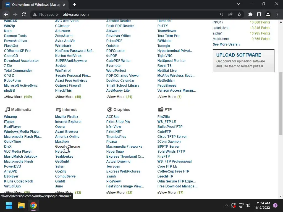This screenshot has width=283, height=212.
Task: Open the Internet Explorer link
Action: tap(69, 122)
